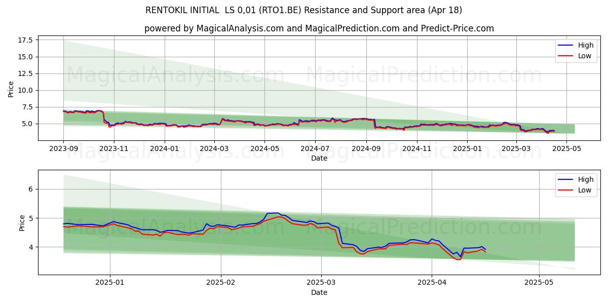Click the 12.5 price tick label

pos(25,73)
